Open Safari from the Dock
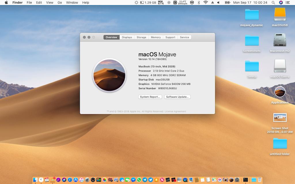The height and width of the screenshot is (184, 295). (x=70, y=180)
